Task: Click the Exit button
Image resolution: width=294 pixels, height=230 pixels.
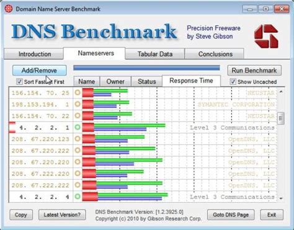Action: [272, 215]
